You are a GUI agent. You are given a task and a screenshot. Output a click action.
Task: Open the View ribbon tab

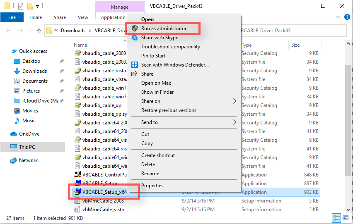click(x=83, y=17)
